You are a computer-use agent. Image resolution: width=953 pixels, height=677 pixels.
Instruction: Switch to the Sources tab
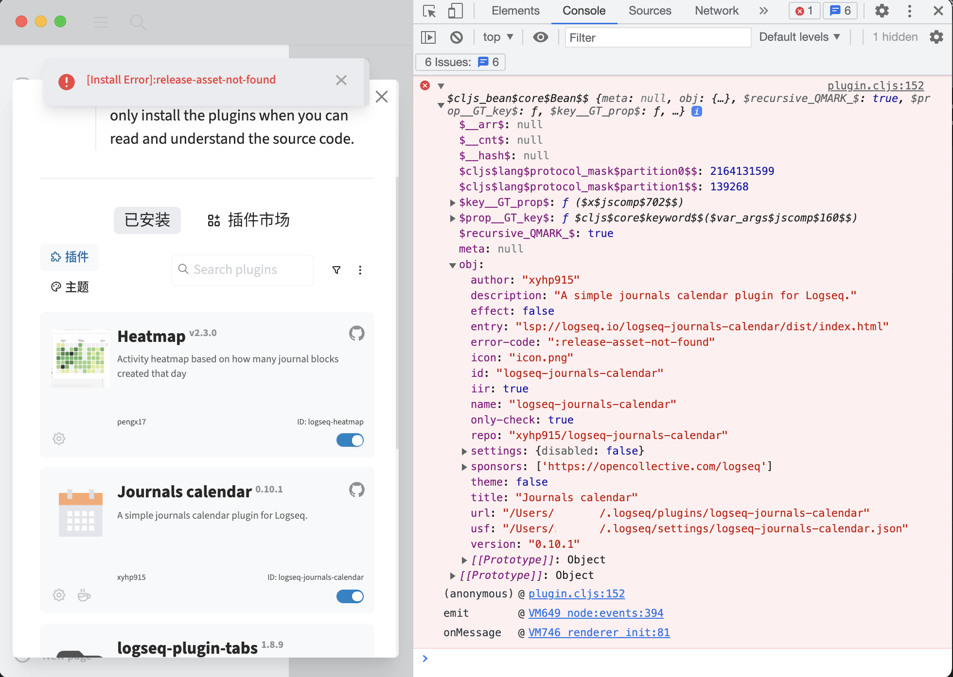pos(650,11)
